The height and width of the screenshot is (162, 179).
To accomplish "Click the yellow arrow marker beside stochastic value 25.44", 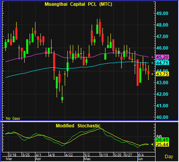I will click(x=152, y=144).
